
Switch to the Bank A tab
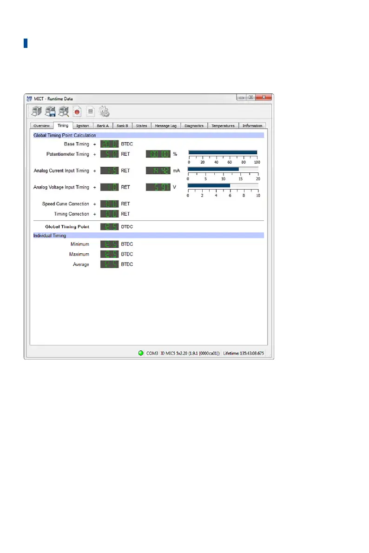pos(103,126)
